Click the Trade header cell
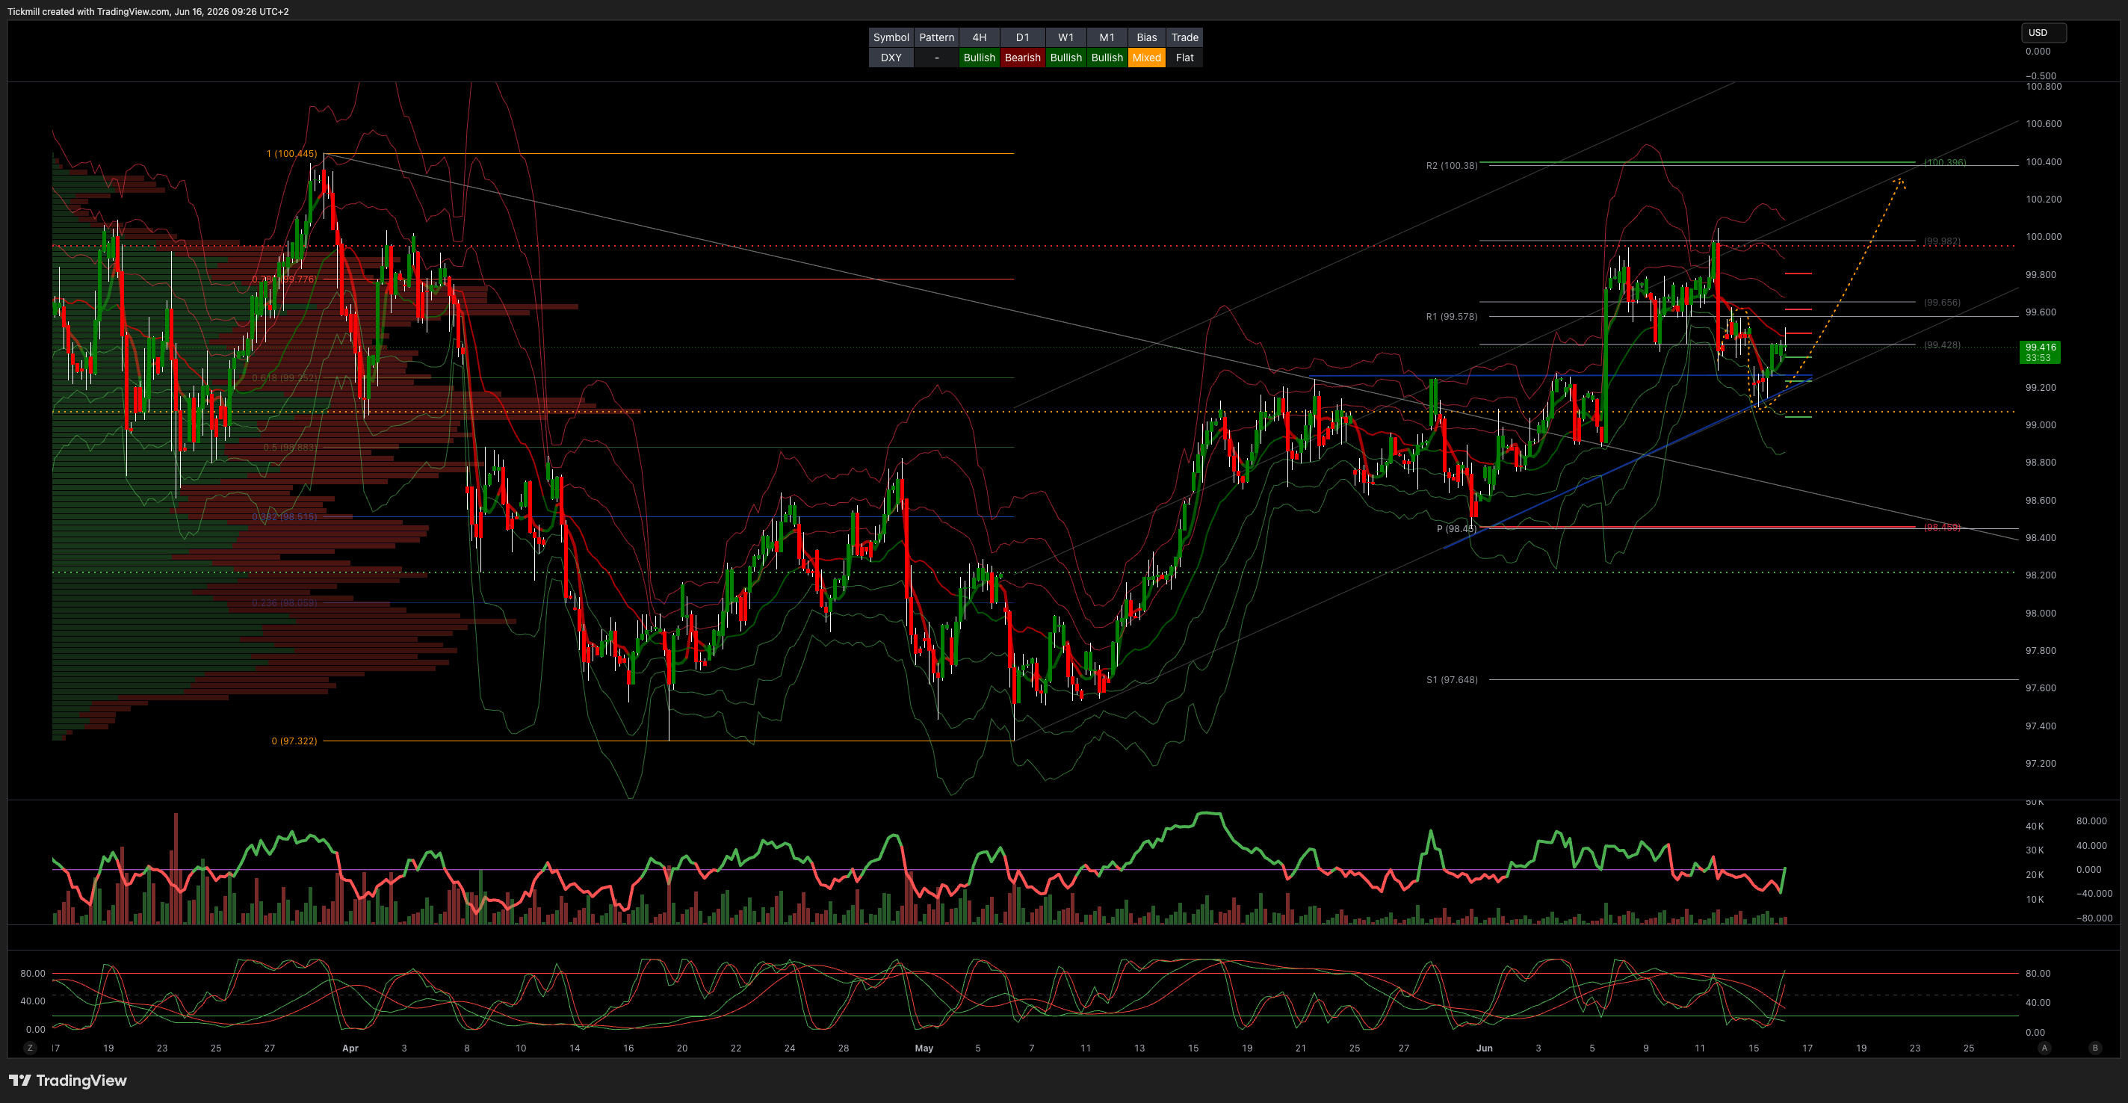Viewport: 2128px width, 1103px height. point(1184,37)
